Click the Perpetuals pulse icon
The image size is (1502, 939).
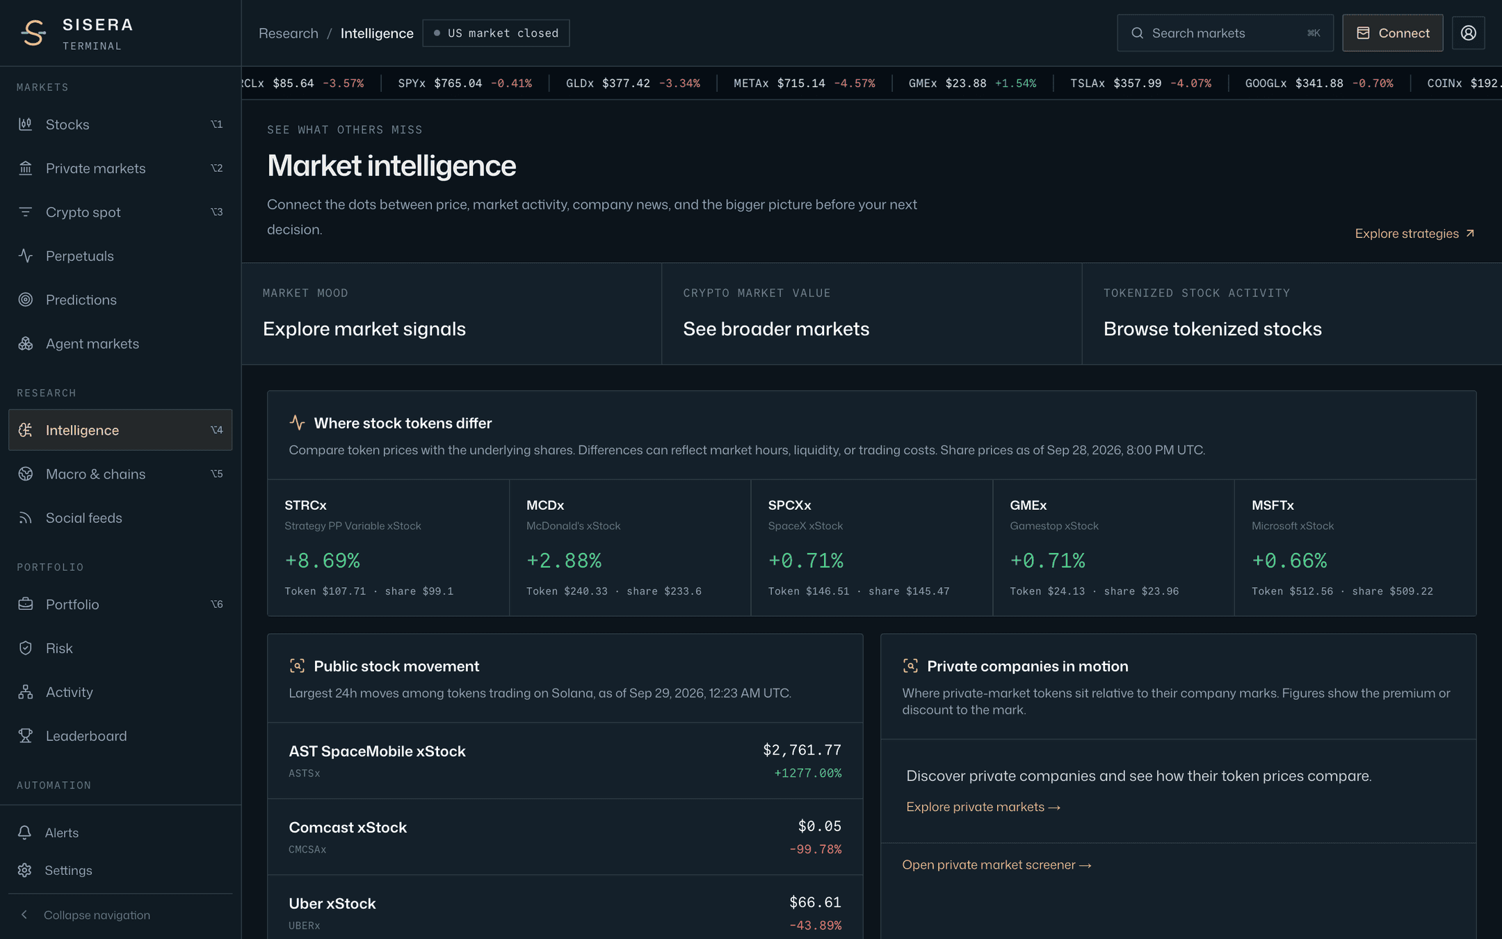[26, 256]
